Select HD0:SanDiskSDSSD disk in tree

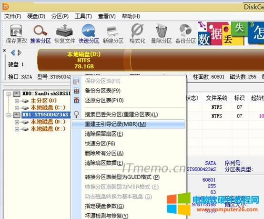(x=46, y=94)
